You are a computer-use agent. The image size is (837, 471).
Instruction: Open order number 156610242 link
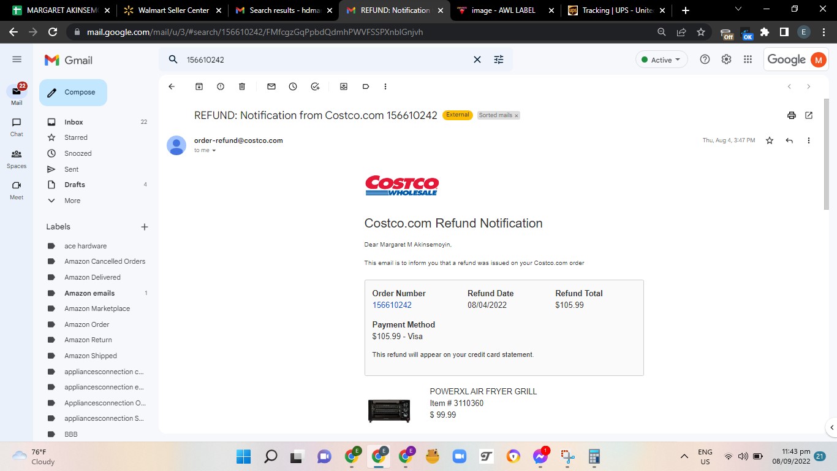(392, 305)
